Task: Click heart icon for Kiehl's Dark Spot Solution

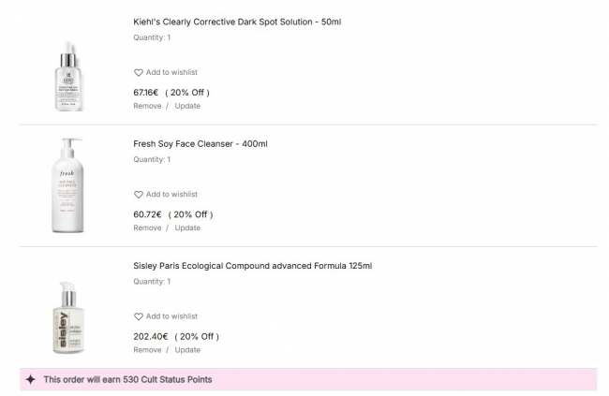Action: point(139,72)
